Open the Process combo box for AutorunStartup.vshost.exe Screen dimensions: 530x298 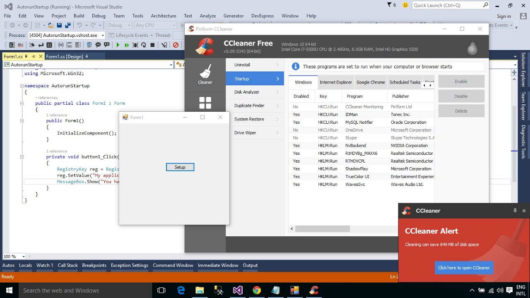click(67, 35)
